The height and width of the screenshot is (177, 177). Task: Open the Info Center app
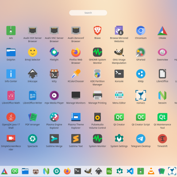click(11, 74)
